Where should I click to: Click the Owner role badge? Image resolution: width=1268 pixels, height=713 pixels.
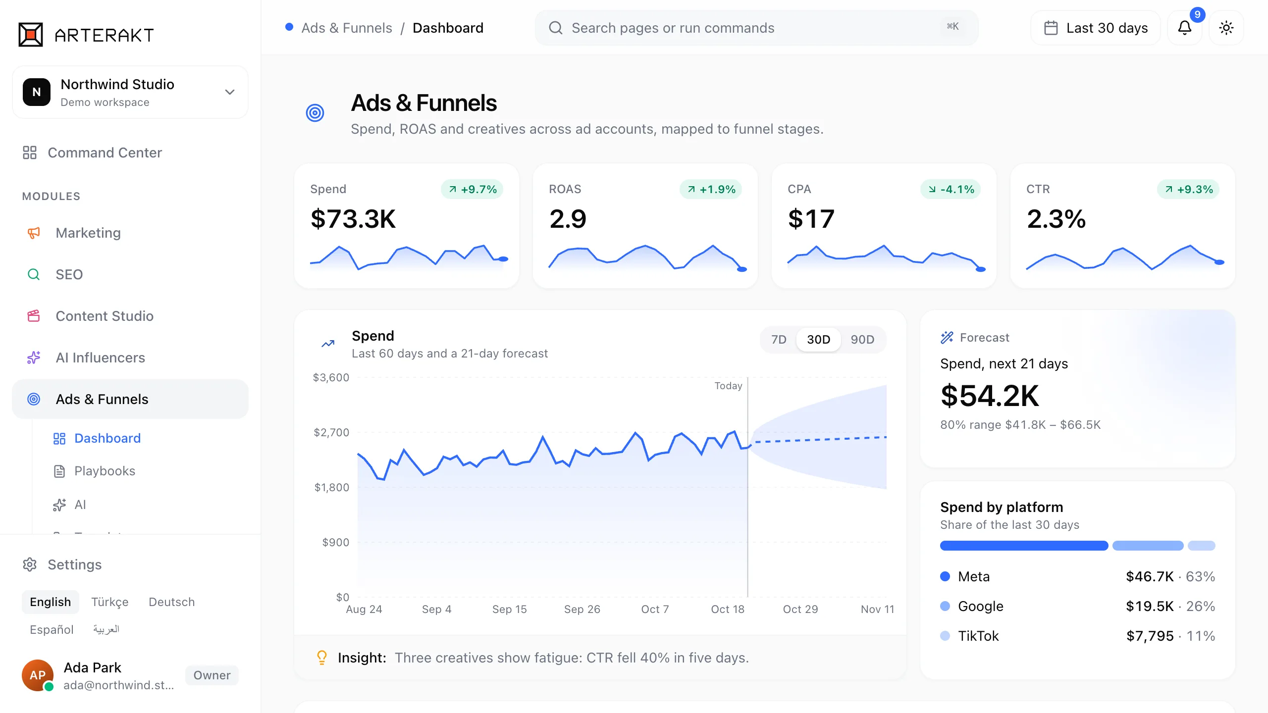coord(212,675)
